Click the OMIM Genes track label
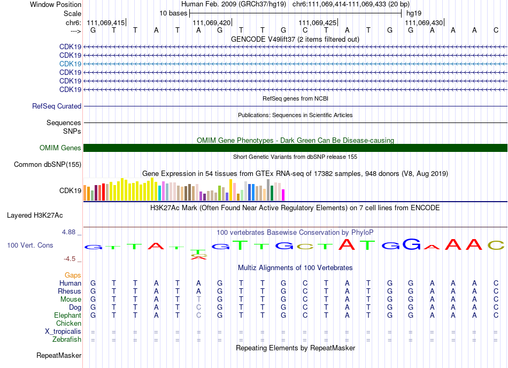 pos(60,148)
